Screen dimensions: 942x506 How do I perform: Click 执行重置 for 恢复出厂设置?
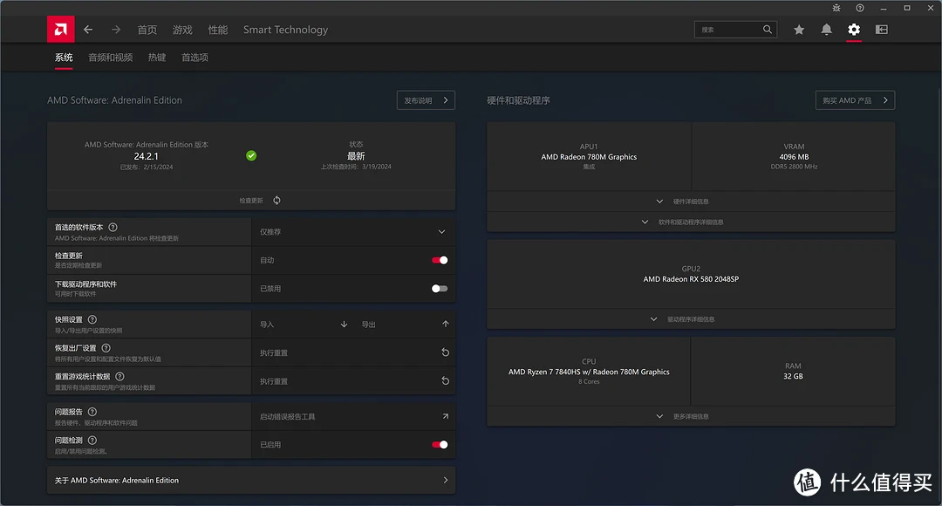pos(274,352)
